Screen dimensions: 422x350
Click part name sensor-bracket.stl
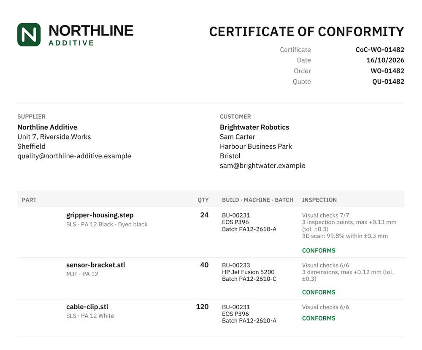(x=96, y=265)
